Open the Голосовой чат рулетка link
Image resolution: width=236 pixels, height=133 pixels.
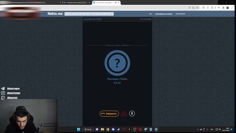tap(164, 14)
